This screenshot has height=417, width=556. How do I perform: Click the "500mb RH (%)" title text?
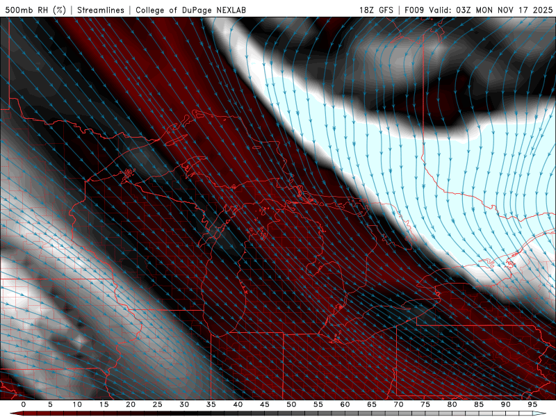[x=35, y=10]
